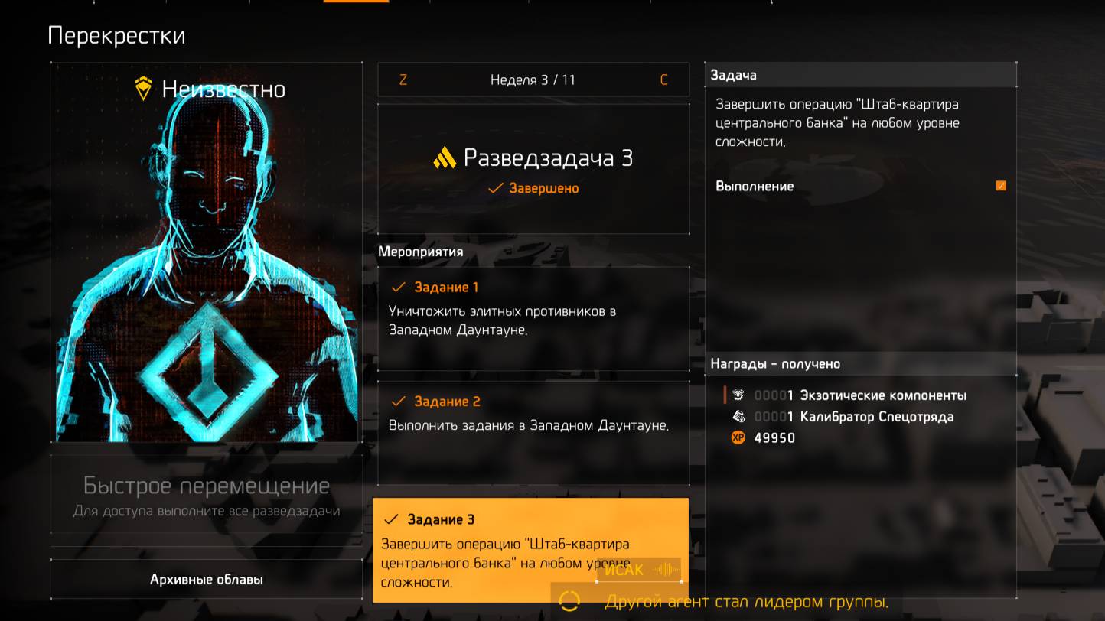Screen dimensions: 1105x621
Task: Click the '49950' XP value
Action: coord(774,438)
